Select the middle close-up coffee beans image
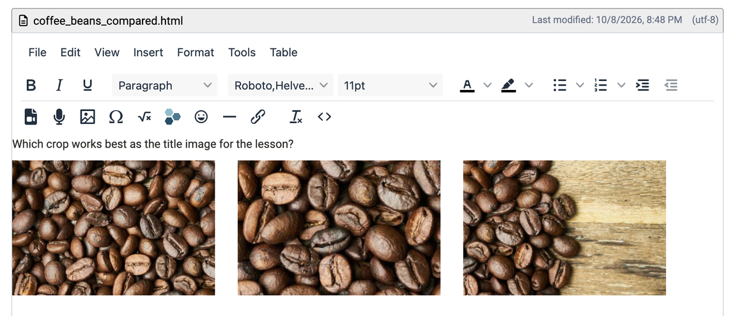 [339, 228]
